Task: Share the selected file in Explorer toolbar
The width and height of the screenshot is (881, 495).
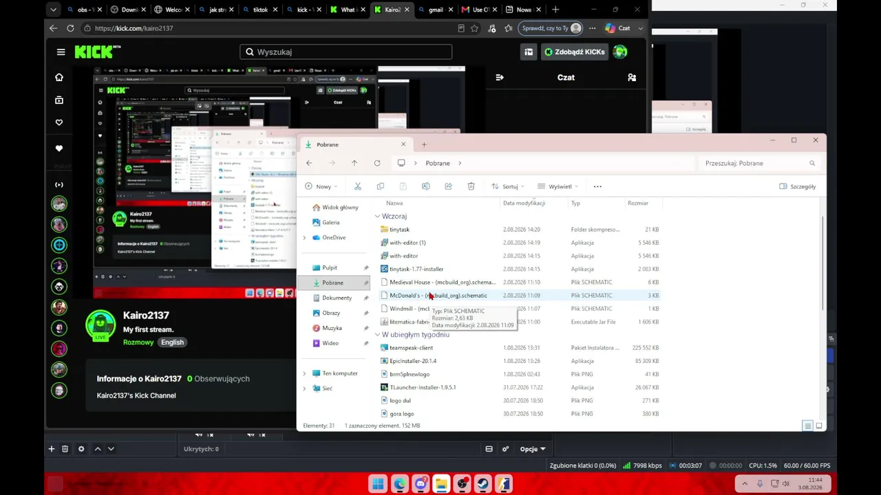Action: pos(448,186)
